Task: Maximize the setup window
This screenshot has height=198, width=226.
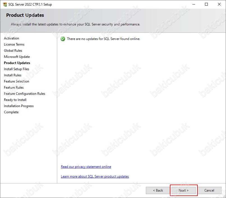Action: click(x=206, y=4)
